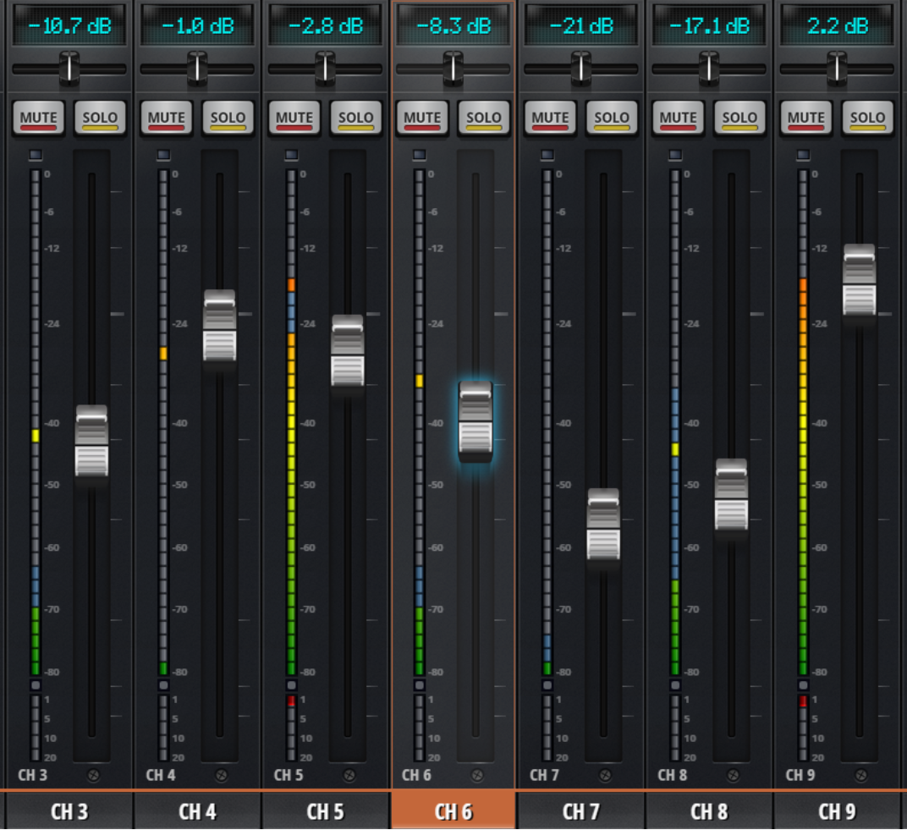
Task: Click the CH 9 level meter bar
Action: pyautogui.click(x=802, y=422)
